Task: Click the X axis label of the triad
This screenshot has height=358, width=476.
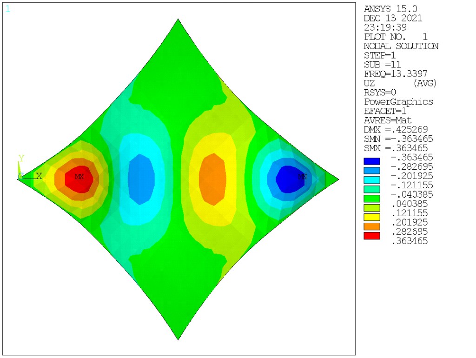Action: (x=39, y=176)
